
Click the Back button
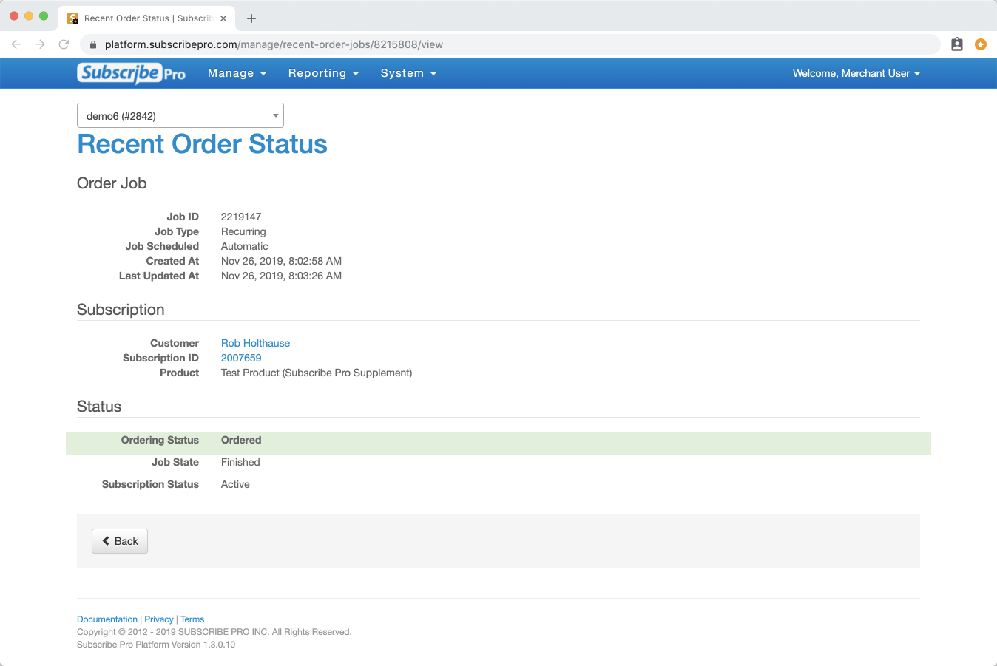click(120, 541)
